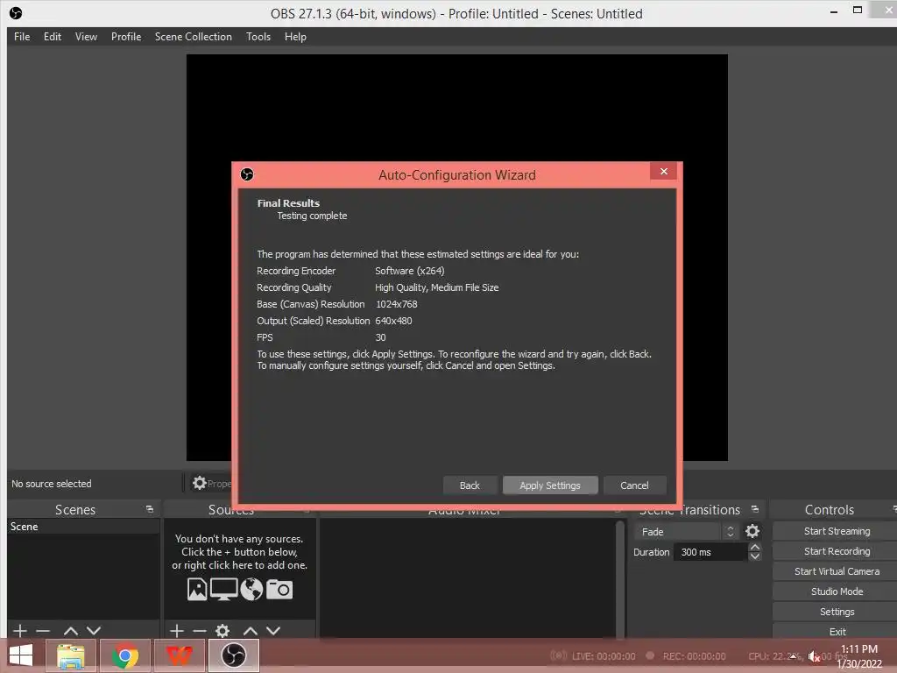The height and width of the screenshot is (673, 897).
Task: Select the Scene item in Scenes list
Action: 83,527
